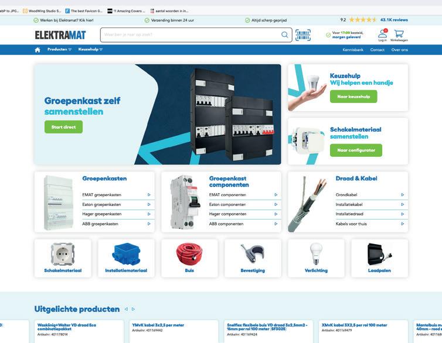Click arrow beside EMAT groepenkasten
This screenshot has width=442, height=343.
[x=149, y=195]
